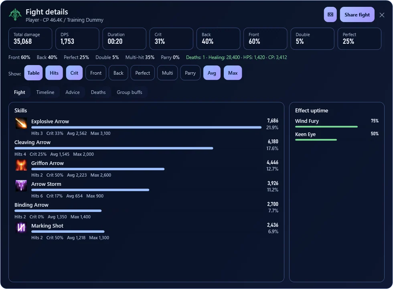Switch to the Group buffs tab
The width and height of the screenshot is (393, 289).
click(129, 92)
